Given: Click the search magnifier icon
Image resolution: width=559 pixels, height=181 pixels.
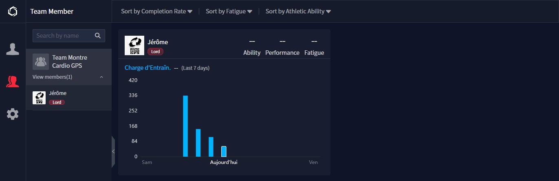Looking at the screenshot, I should pyautogui.click(x=98, y=36).
